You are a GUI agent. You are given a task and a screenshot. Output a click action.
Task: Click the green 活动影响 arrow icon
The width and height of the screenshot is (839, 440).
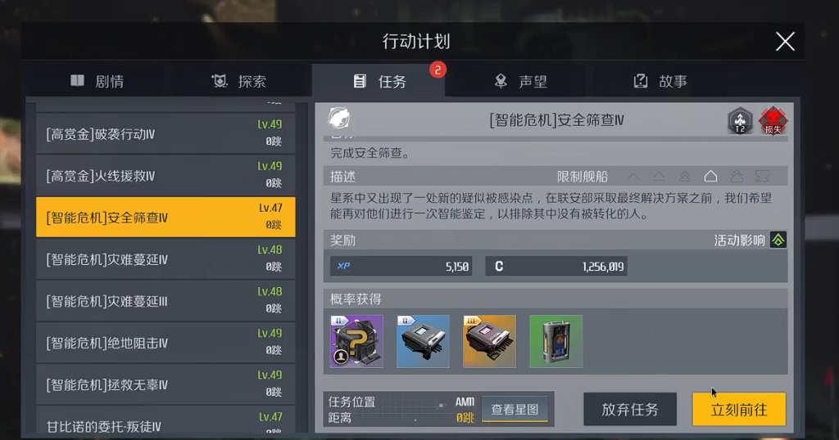coord(778,240)
